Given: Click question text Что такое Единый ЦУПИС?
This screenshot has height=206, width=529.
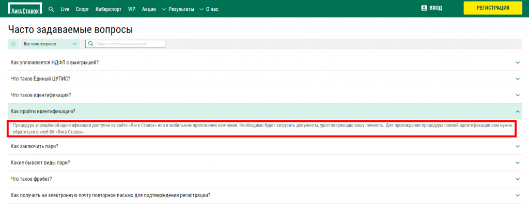Looking at the screenshot, I should pyautogui.click(x=40, y=78).
